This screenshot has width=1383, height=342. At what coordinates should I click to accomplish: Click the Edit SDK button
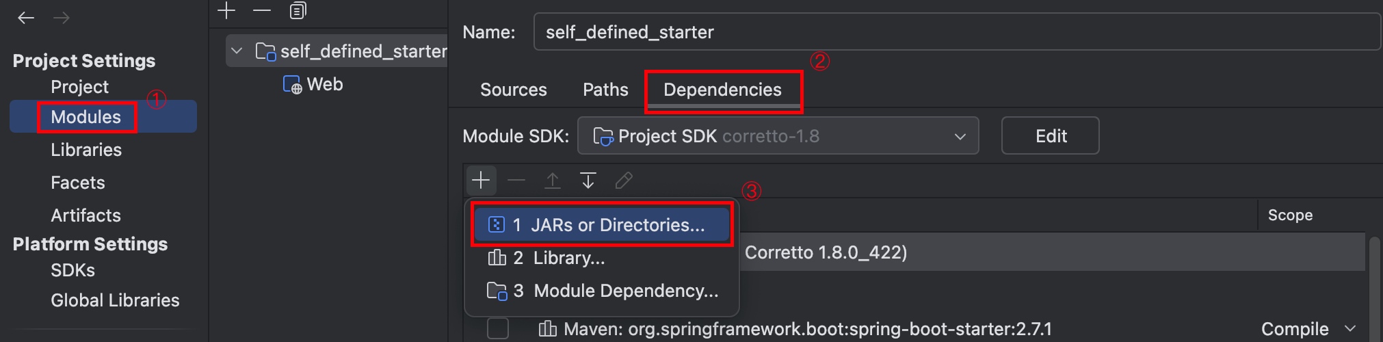1050,136
